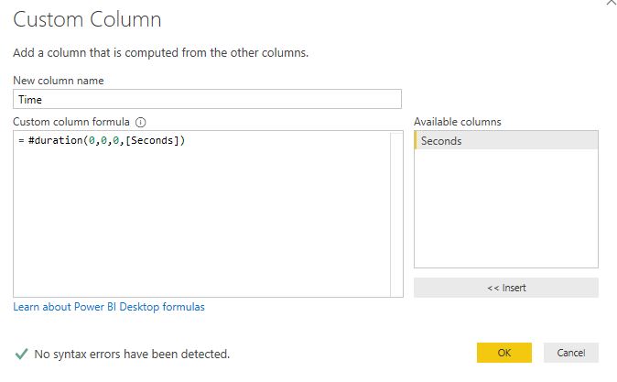Close the Custom Column dialog
This screenshot has height=382, width=617.
point(611,4)
